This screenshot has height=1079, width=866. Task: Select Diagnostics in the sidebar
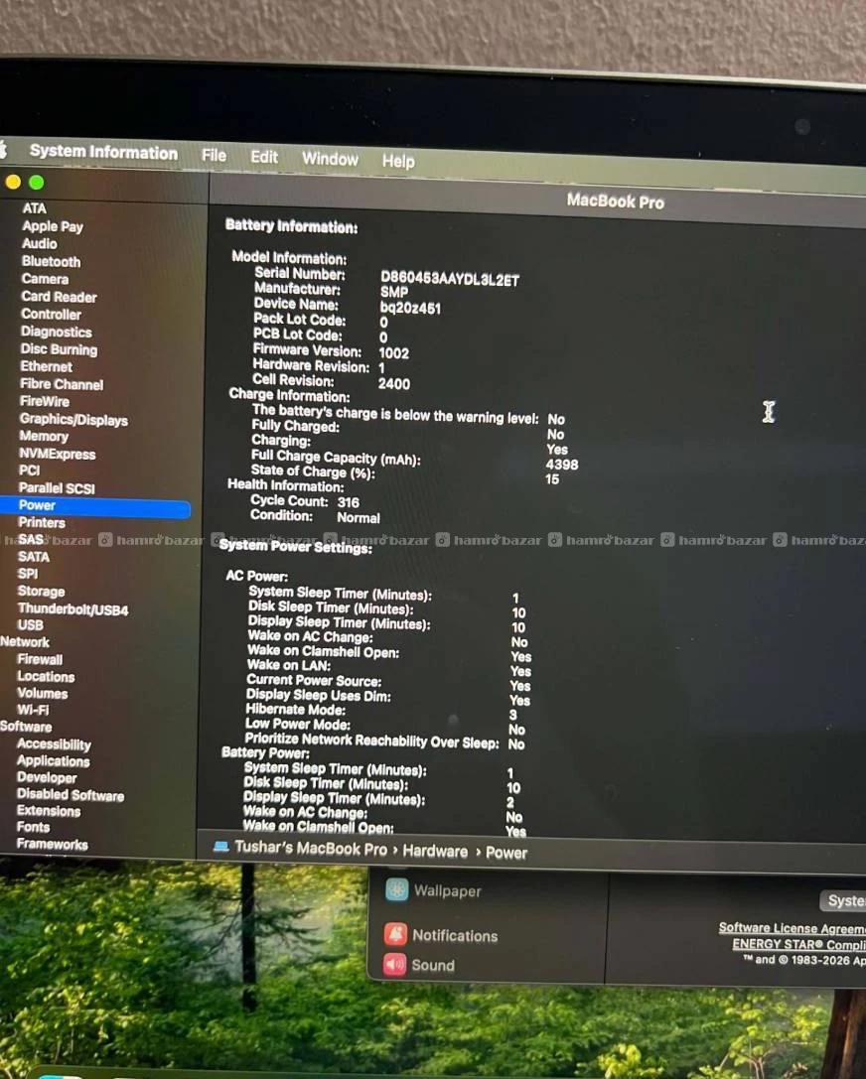click(x=56, y=332)
